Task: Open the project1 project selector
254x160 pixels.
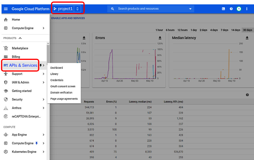Action: (67, 9)
